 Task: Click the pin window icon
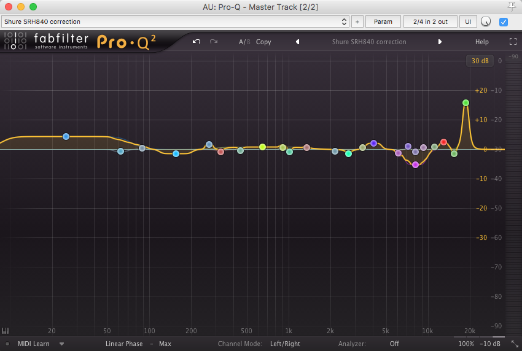512,6
